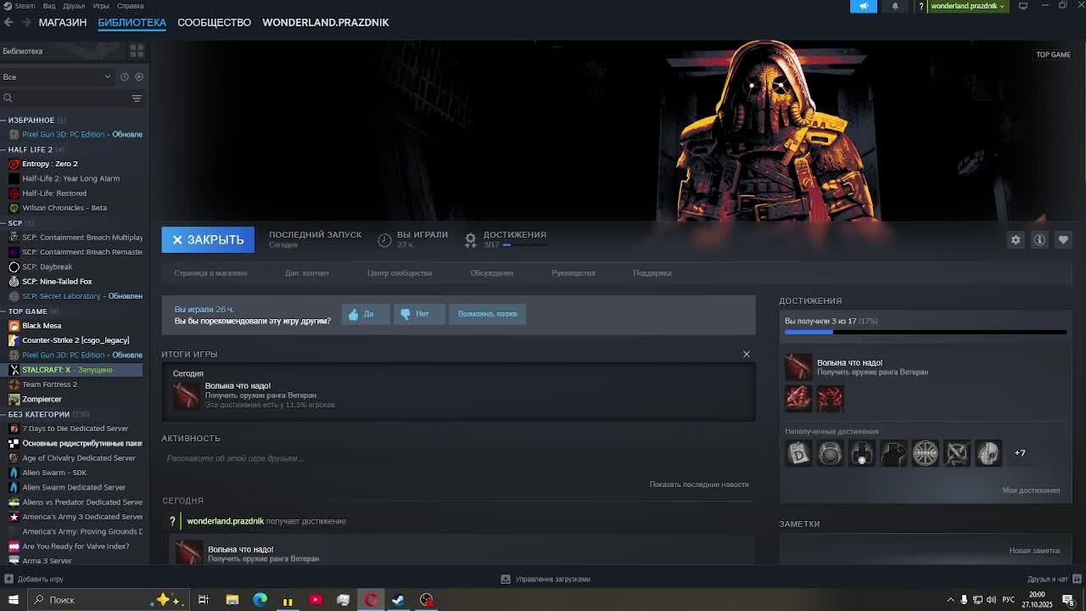Open Доп. контент link
The width and height of the screenshot is (1086, 611).
(307, 273)
